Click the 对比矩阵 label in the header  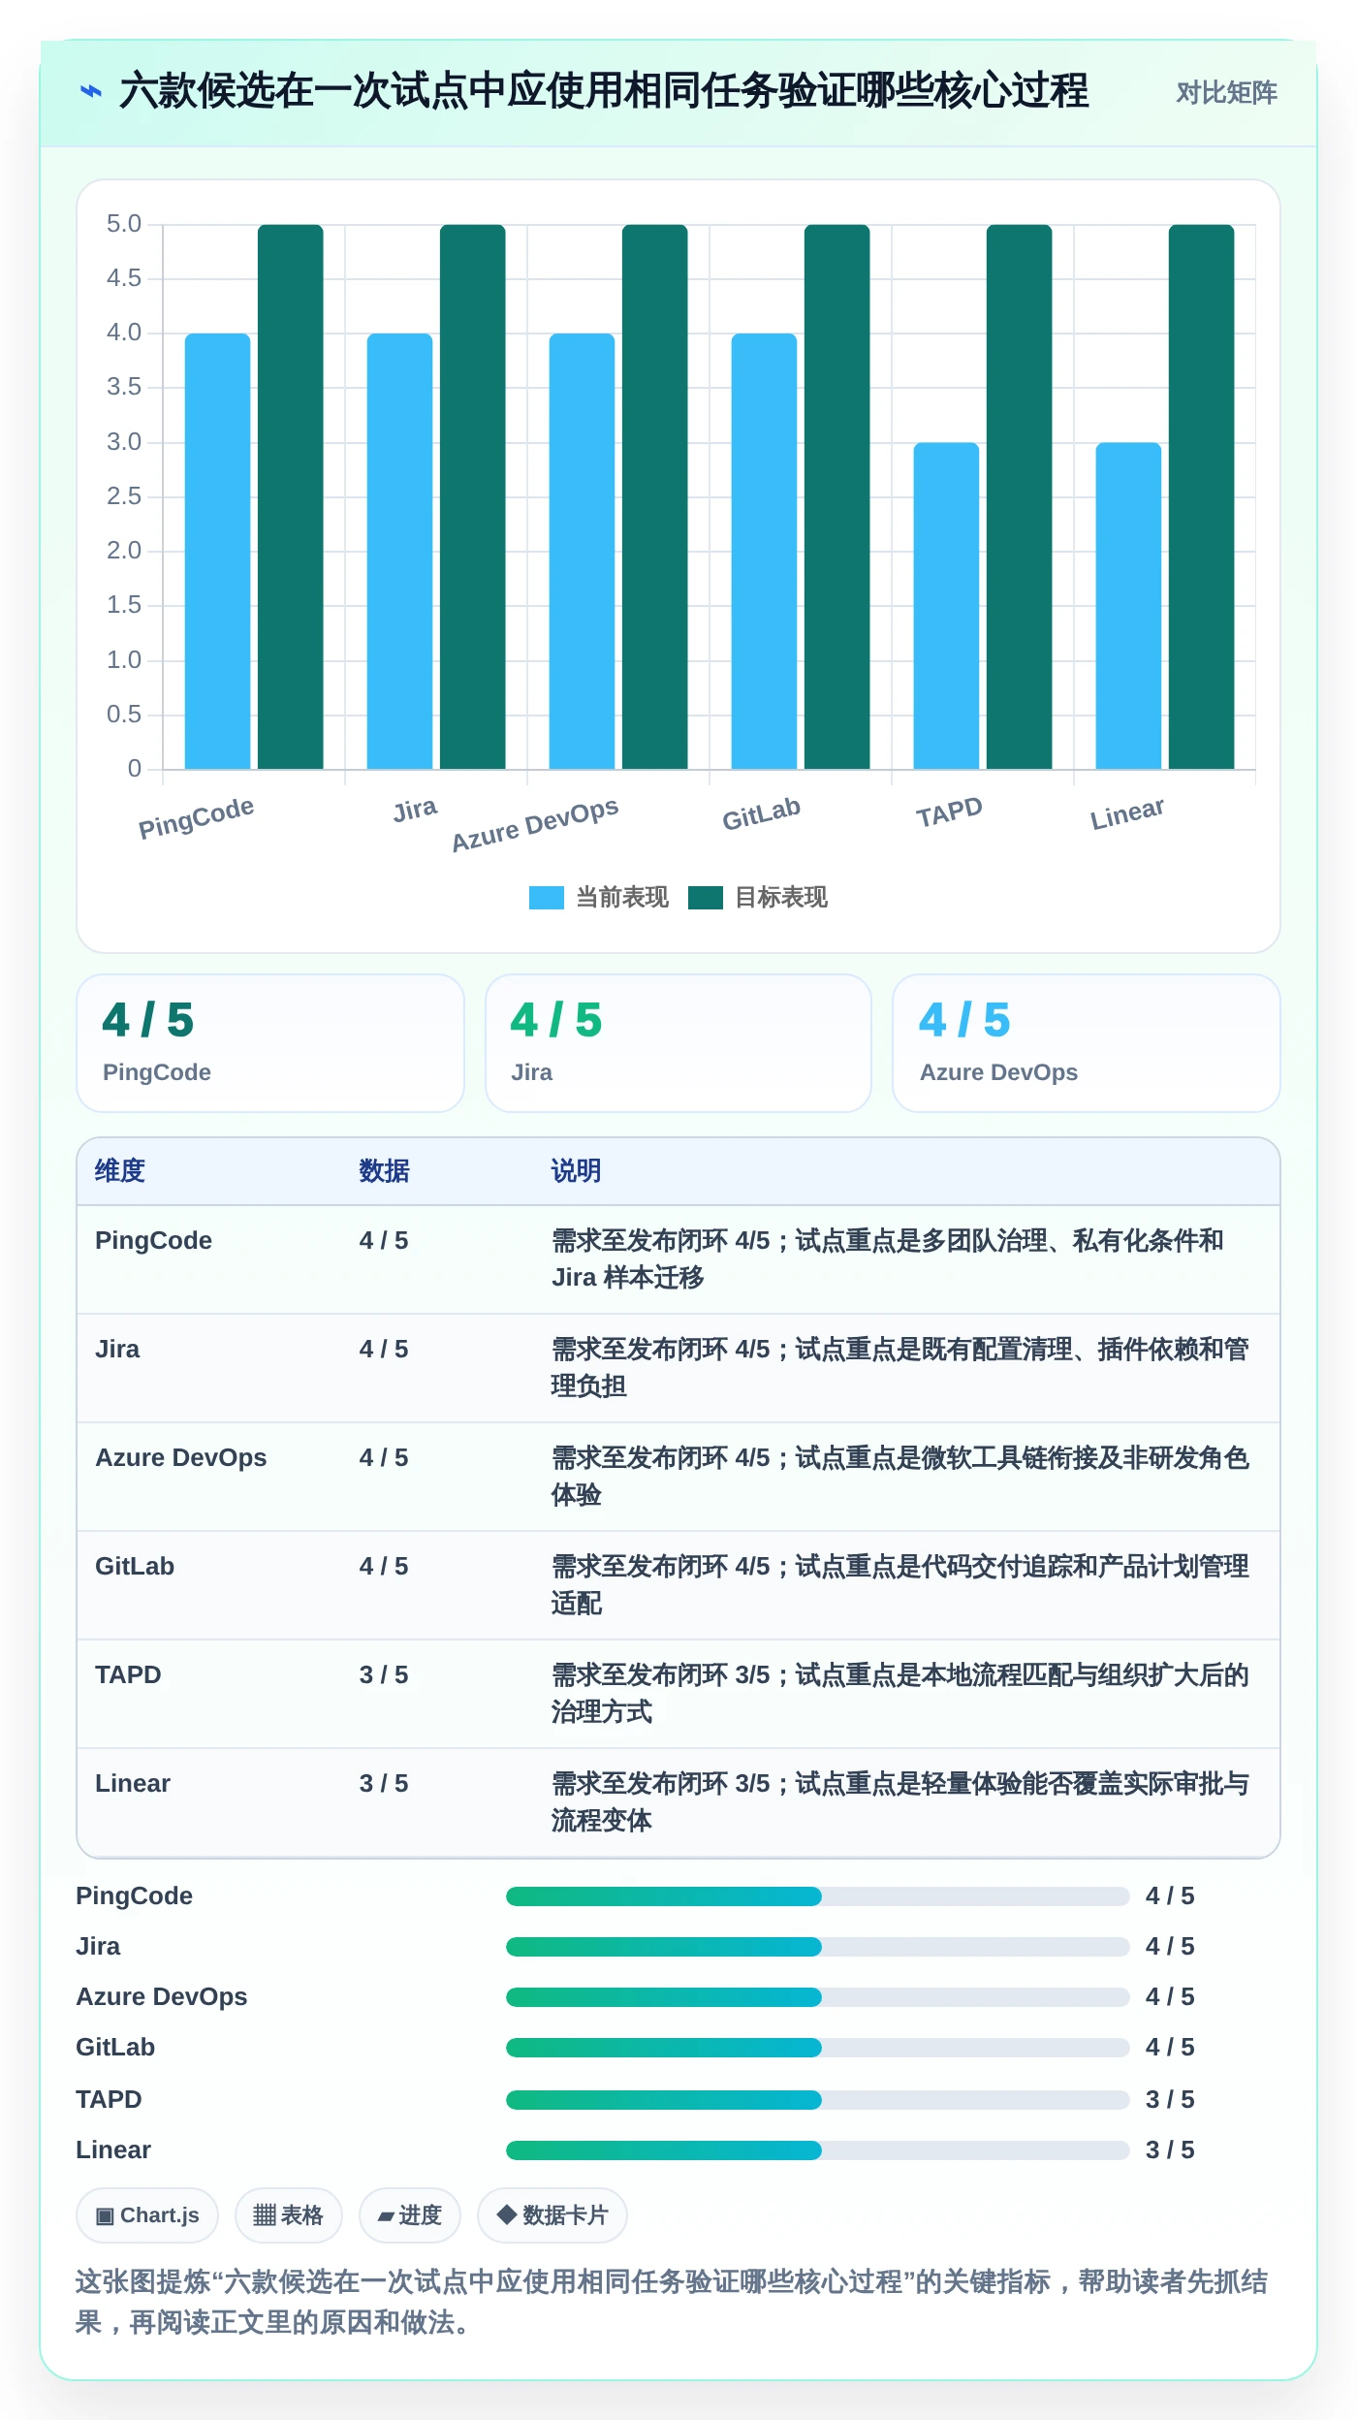pos(1226,93)
